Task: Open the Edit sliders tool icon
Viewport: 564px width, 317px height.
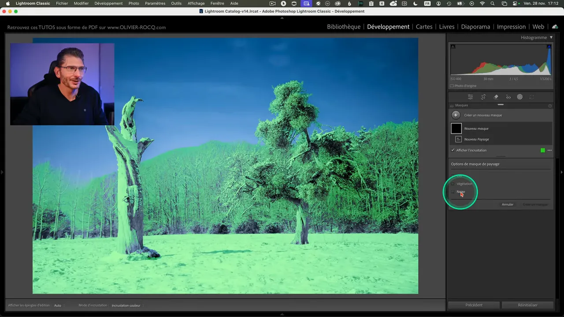Action: coord(471,97)
